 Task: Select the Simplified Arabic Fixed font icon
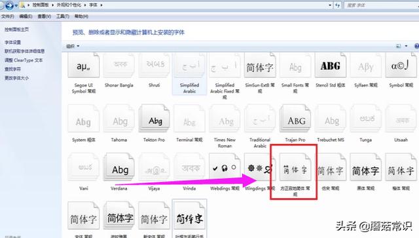coord(225,66)
